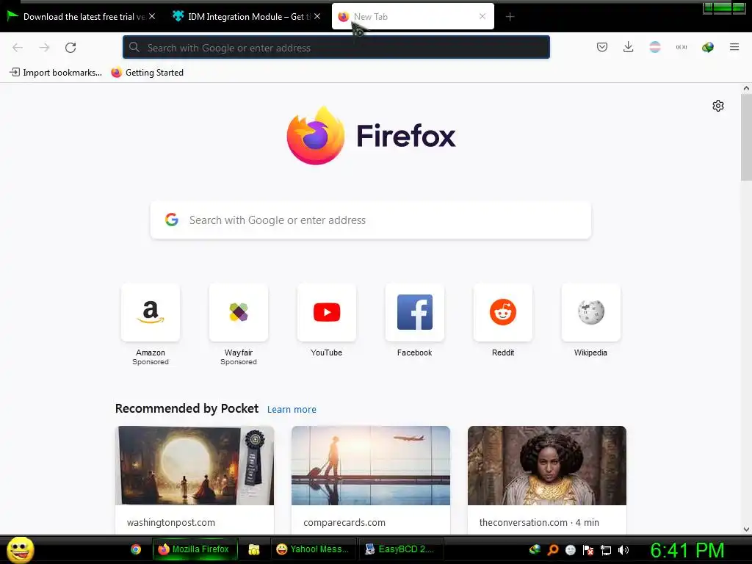Click the scrollbar up arrow
This screenshot has height=564, width=752.
point(746,88)
